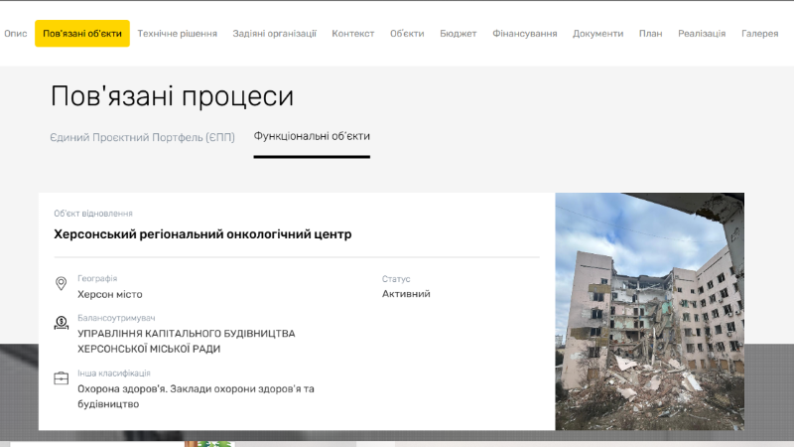Click the briefcase Інша класифікація icon
Viewport: 794px width, 447px height.
click(x=62, y=378)
